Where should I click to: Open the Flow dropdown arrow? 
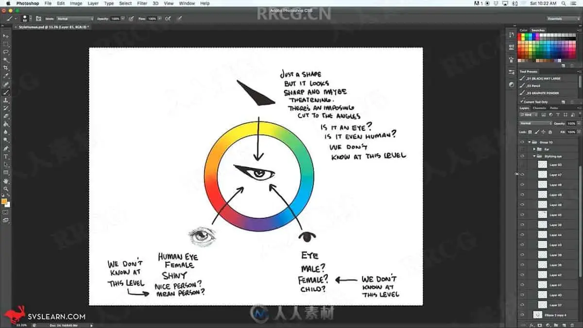pyautogui.click(x=159, y=18)
